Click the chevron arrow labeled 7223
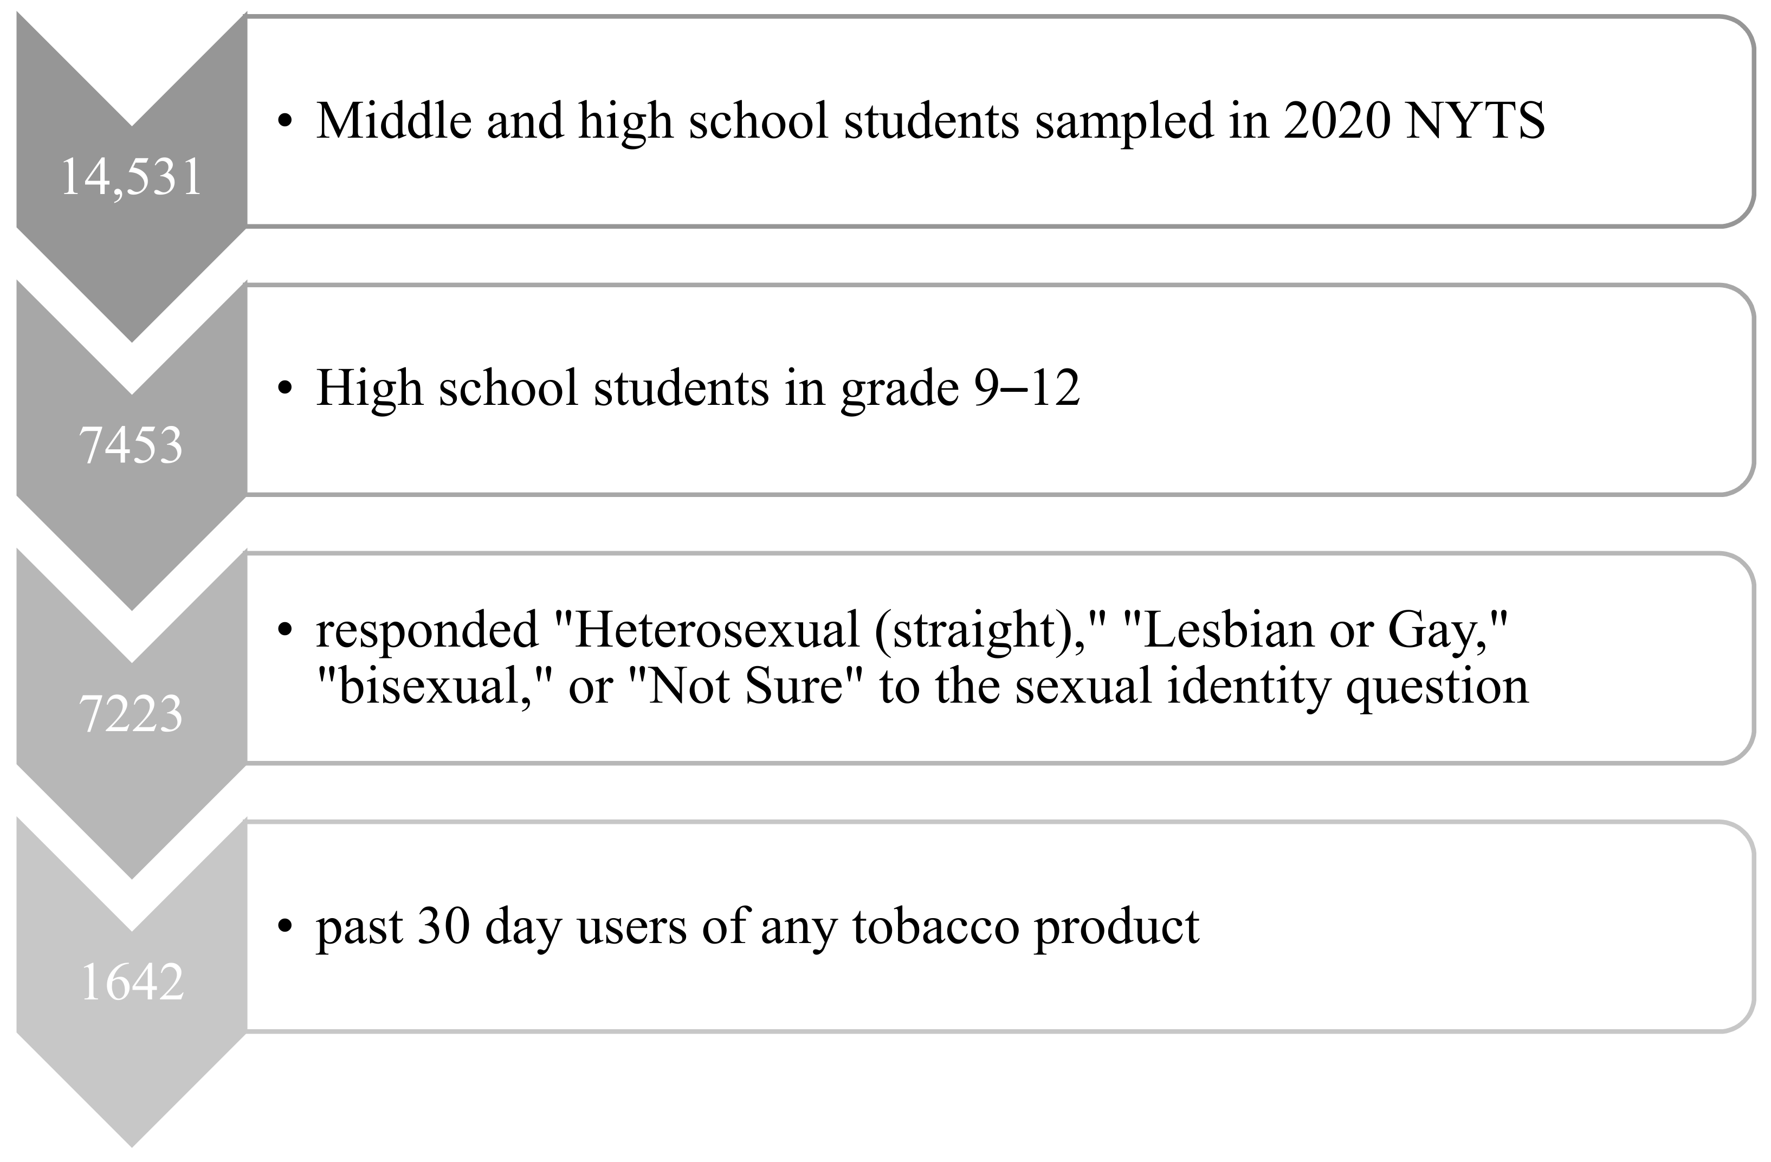 131,713
